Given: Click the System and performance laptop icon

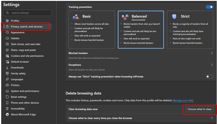Looking at the screenshot, I should tap(7, 91).
